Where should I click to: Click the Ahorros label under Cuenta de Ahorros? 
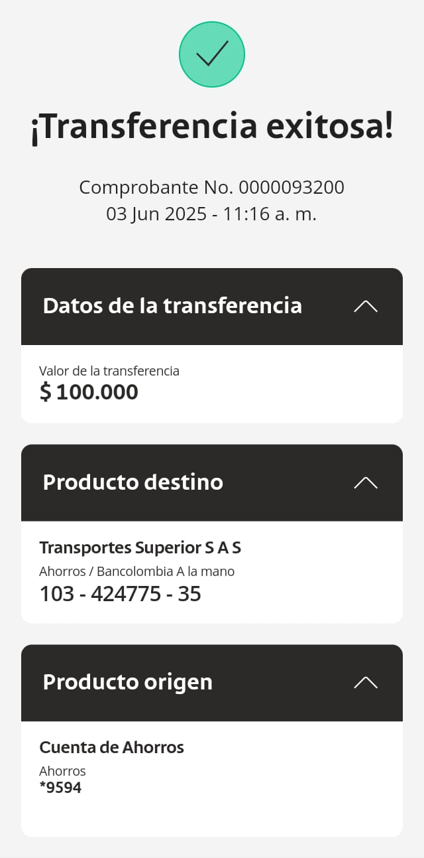(x=62, y=771)
